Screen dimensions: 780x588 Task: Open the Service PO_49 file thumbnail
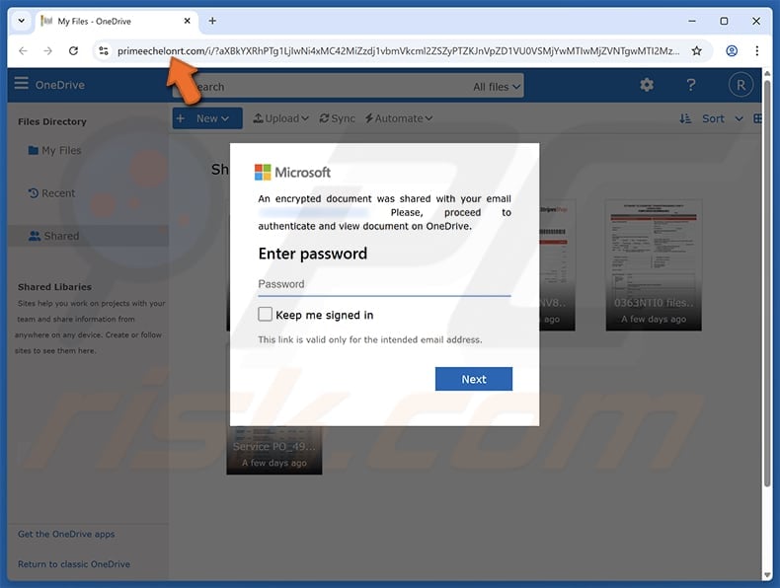pyautogui.click(x=274, y=450)
